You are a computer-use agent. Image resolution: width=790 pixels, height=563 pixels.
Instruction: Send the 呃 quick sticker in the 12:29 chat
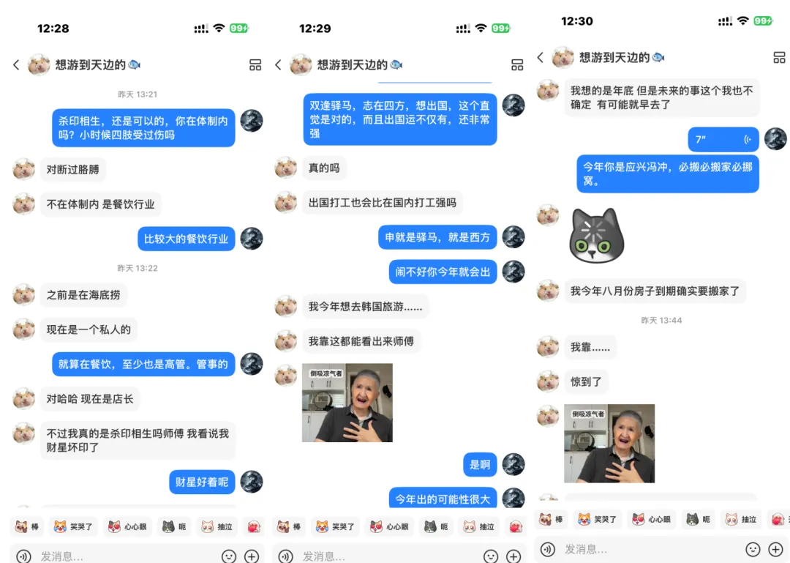[x=436, y=526]
